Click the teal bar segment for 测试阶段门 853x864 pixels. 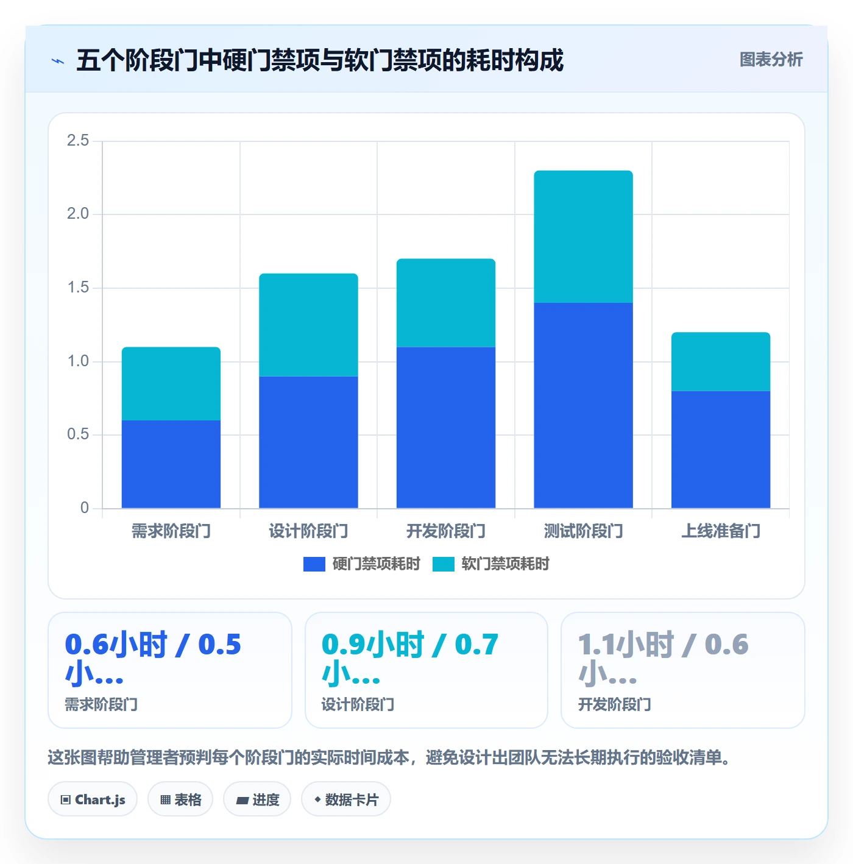[x=584, y=236]
